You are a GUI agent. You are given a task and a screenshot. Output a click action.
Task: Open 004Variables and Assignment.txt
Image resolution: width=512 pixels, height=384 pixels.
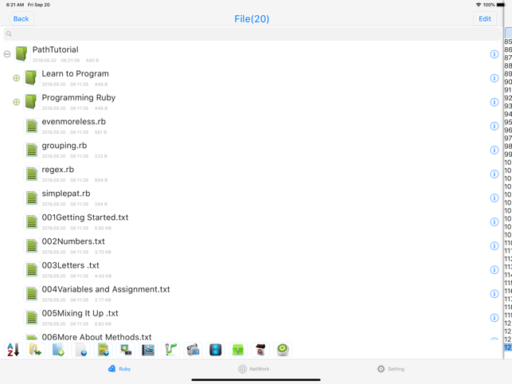pos(106,290)
